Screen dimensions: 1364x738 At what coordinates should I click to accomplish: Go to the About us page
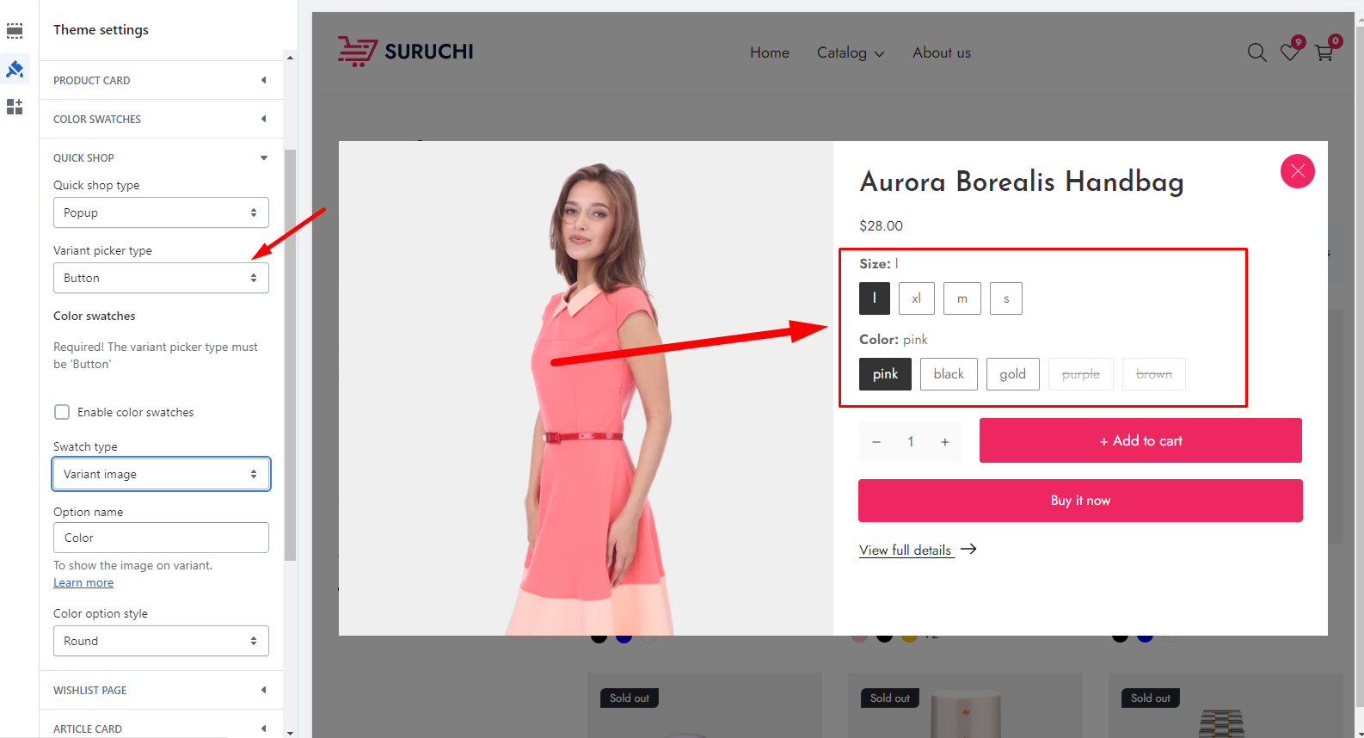[x=942, y=52]
